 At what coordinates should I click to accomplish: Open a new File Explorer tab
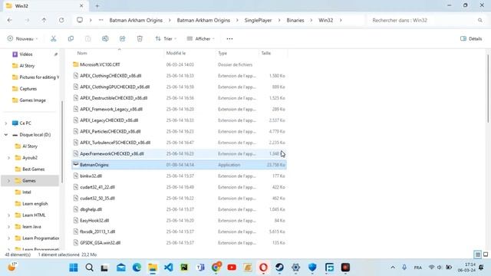pos(97,6)
